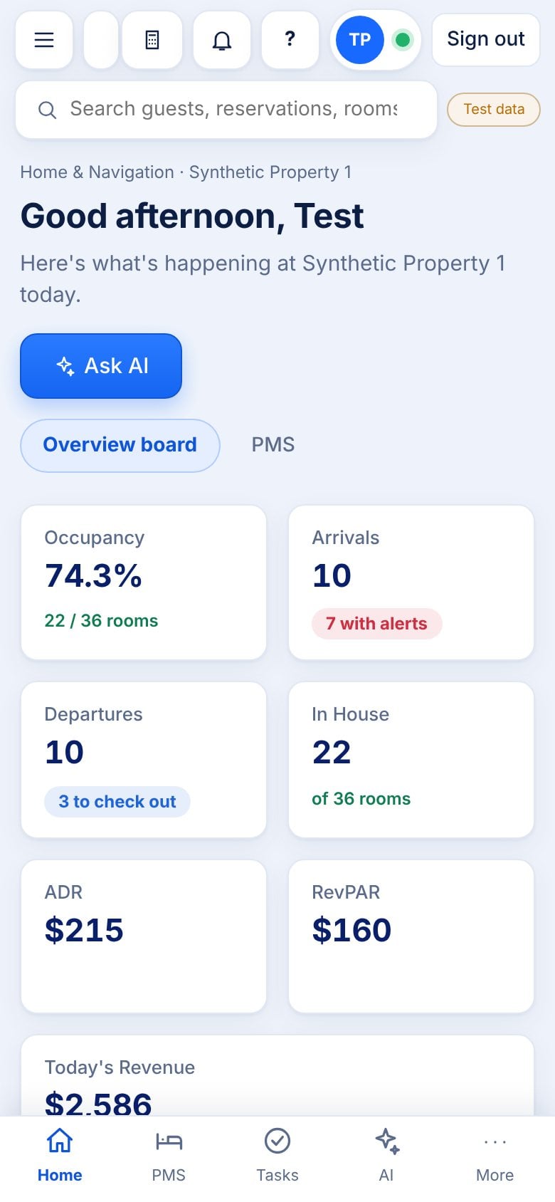Click the Ask AI button
Screen dimensions: 555x1202
pyautogui.click(x=101, y=366)
